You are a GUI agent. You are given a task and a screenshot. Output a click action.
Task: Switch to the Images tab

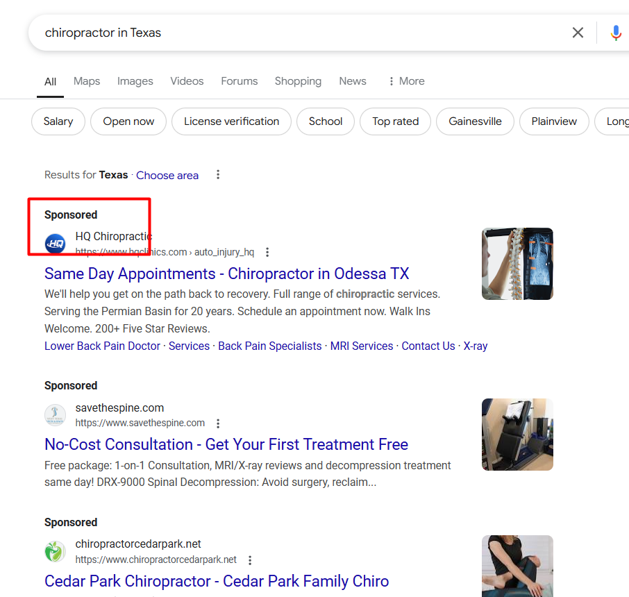click(135, 81)
